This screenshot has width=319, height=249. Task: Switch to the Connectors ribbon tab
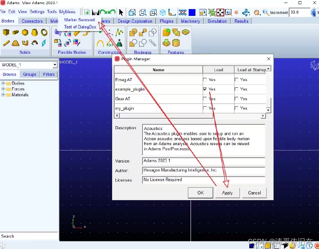(x=32, y=21)
